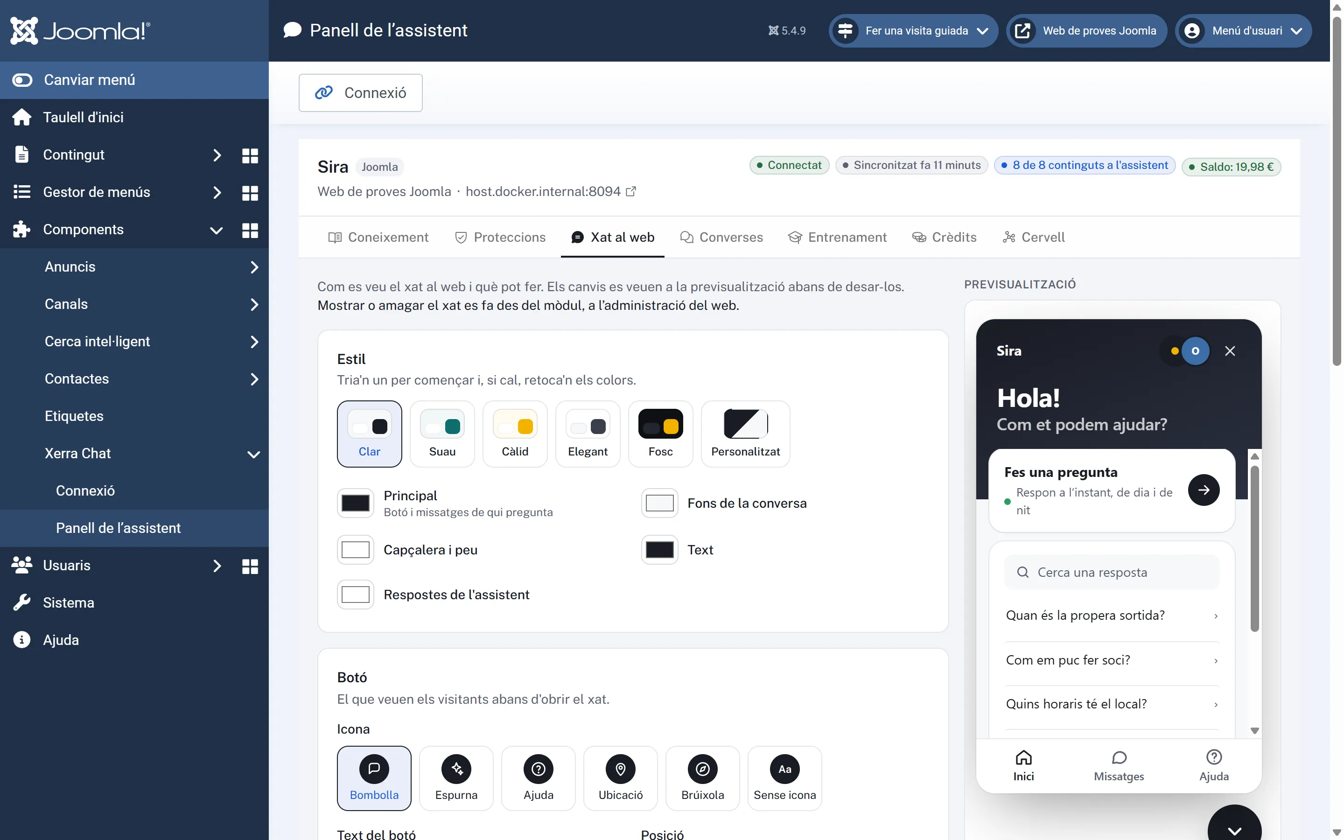
Task: Open external link icon next to host.docker.internal:8094
Action: tap(631, 192)
